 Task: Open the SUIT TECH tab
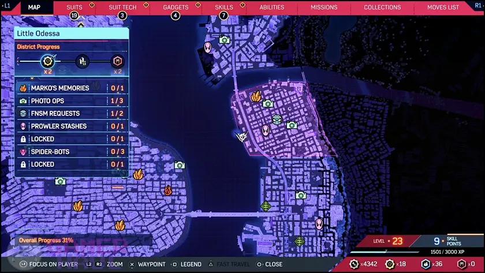pos(122,7)
